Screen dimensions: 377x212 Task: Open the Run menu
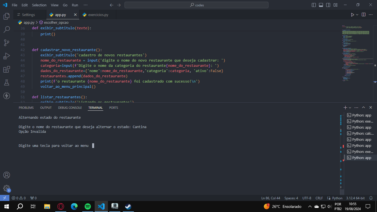click(x=75, y=5)
